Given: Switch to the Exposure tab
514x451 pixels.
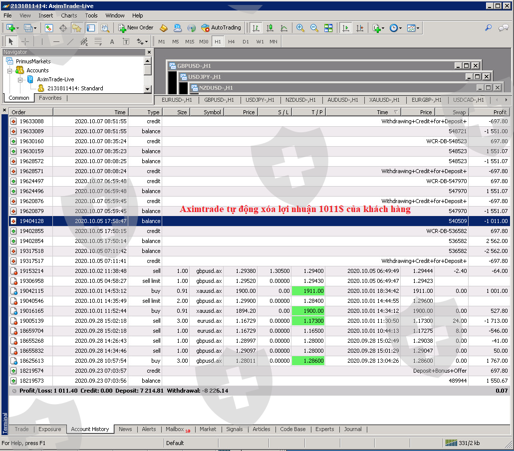Looking at the screenshot, I should [49, 429].
